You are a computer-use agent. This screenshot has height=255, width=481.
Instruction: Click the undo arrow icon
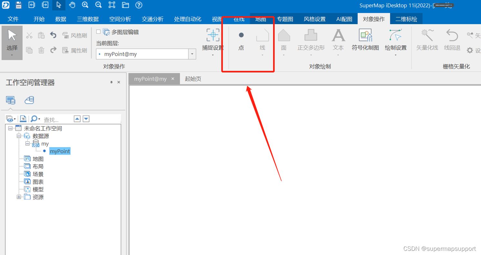[x=53, y=35]
